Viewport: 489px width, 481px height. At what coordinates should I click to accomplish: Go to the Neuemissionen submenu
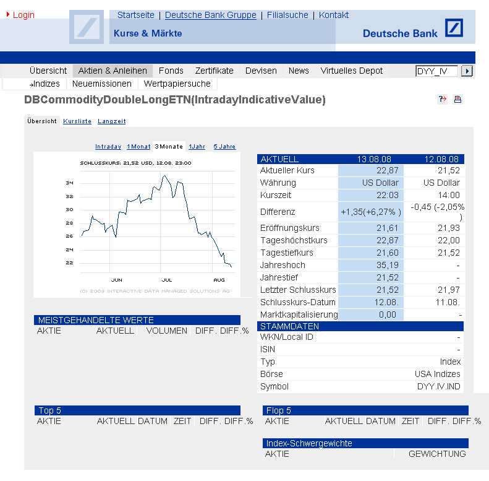coord(101,84)
